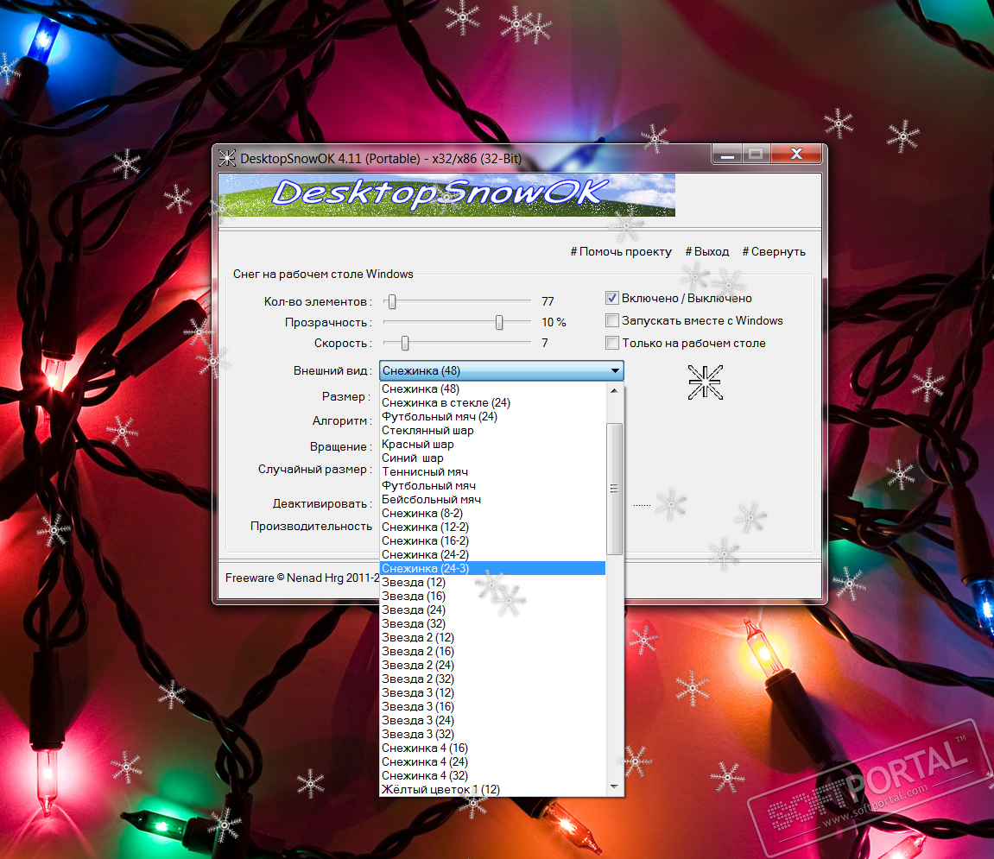The width and height of the screenshot is (994, 859).
Task: Select Снежинка (16-2) entry
Action: tap(492, 540)
